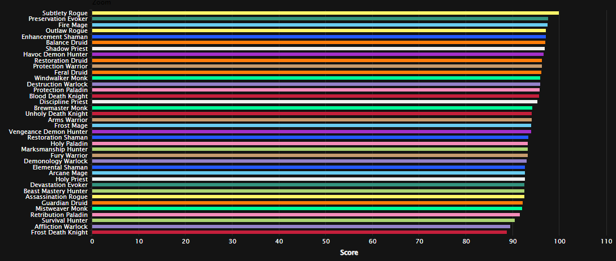
Task: Select the Frost Death Knight bar
Action: pyautogui.click(x=299, y=233)
